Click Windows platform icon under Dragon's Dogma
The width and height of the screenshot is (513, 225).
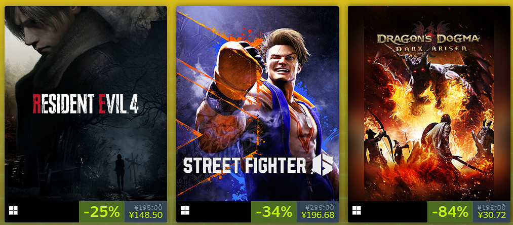357,211
